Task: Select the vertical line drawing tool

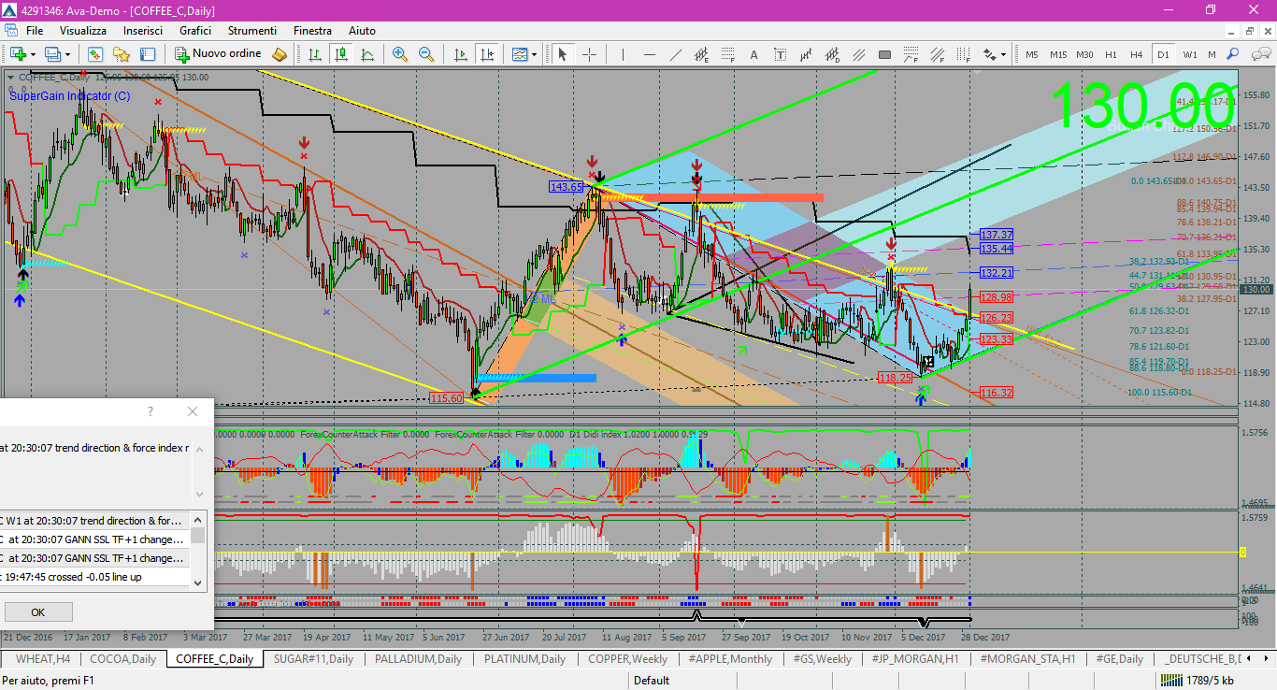Action: click(623, 54)
